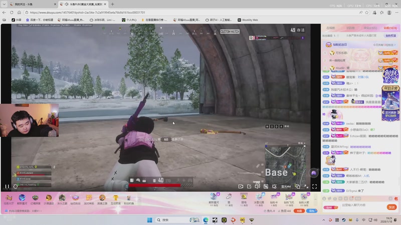Image resolution: width=401 pixels, height=225 pixels.
Task: Open emoji picker in chat toolbar
Action: (324, 198)
